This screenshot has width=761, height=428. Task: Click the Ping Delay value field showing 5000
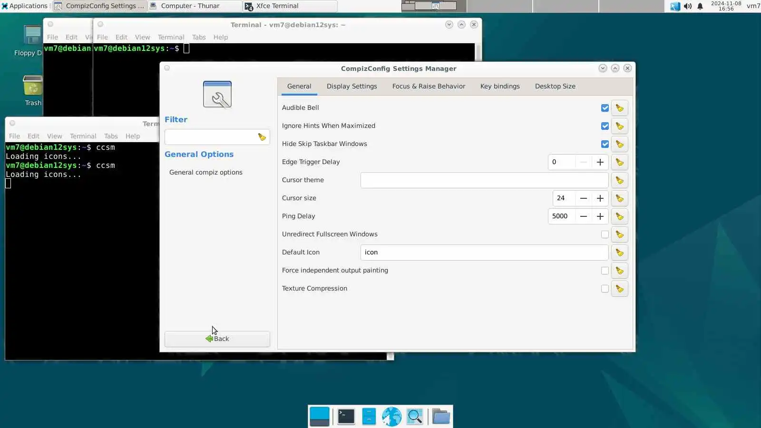561,216
